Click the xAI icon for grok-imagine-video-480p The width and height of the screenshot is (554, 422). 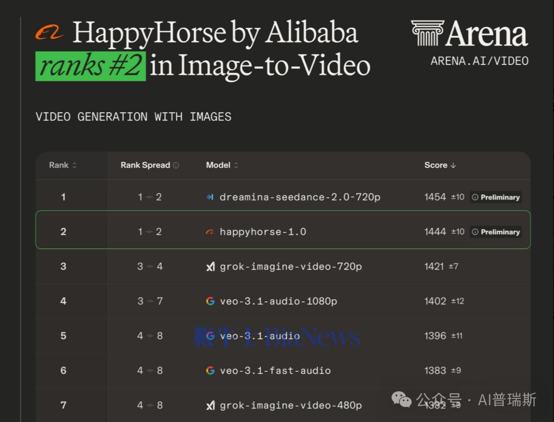click(x=210, y=405)
